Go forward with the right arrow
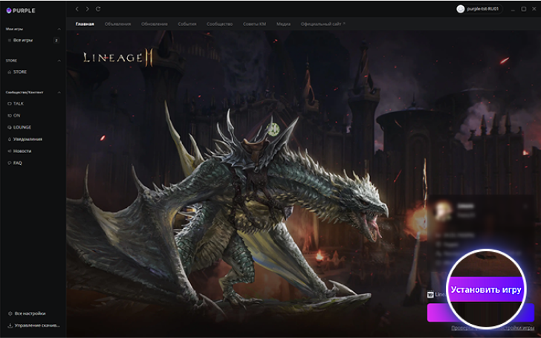 click(x=87, y=9)
